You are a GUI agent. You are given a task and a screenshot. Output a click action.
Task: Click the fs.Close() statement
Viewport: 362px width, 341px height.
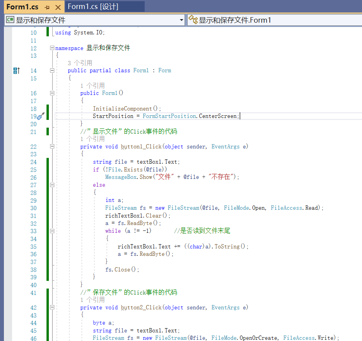coord(122,270)
